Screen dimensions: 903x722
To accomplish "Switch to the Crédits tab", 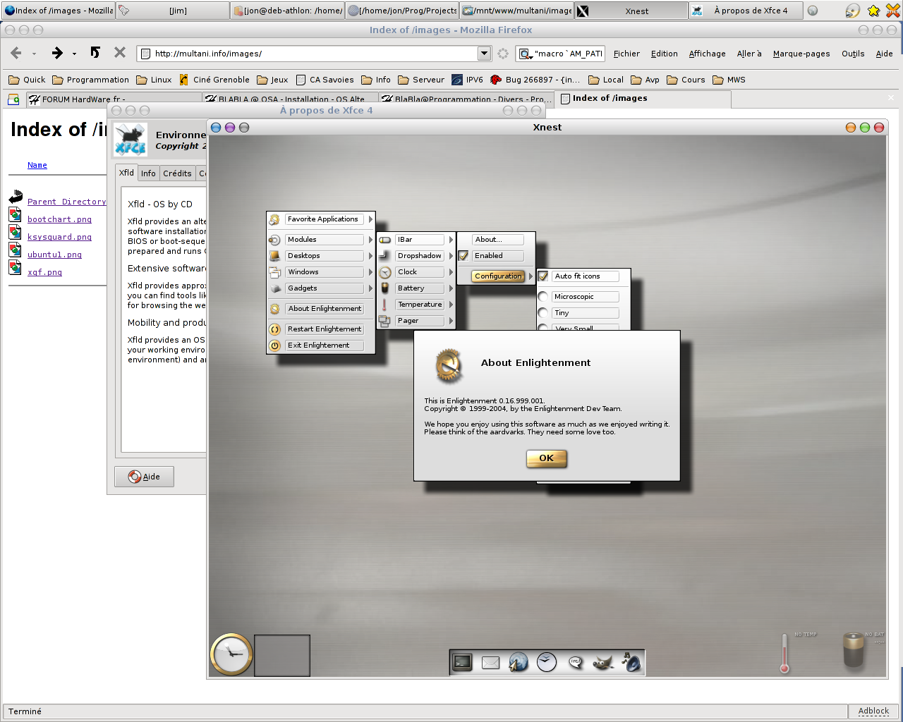I will (x=177, y=173).
